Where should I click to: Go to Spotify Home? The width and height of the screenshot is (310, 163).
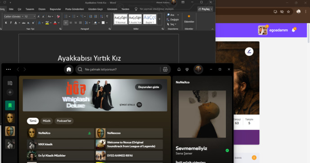pyautogui.click(x=69, y=69)
